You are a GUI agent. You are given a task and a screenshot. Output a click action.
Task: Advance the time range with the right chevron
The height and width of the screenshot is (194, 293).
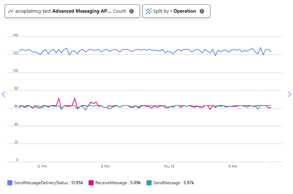[x=289, y=94]
